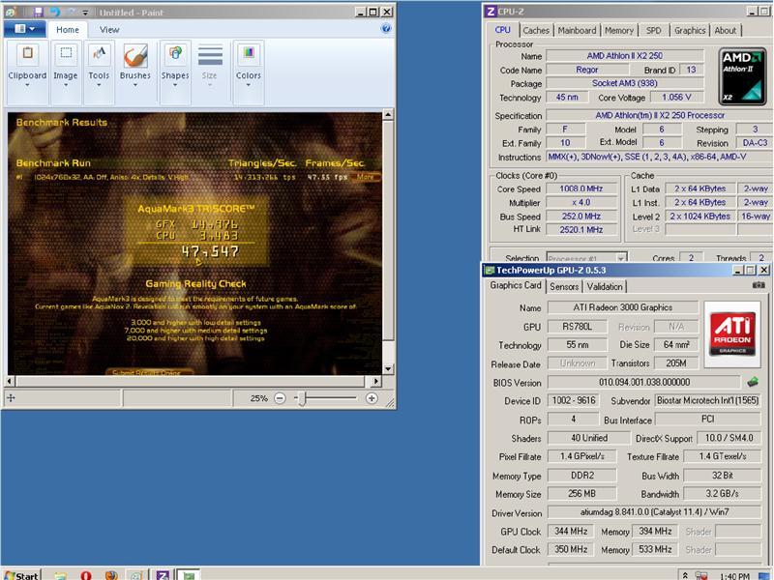Open the Processor selection dropdown in CPU-Z
Viewport: 774px width, 580px height.
pyautogui.click(x=586, y=258)
